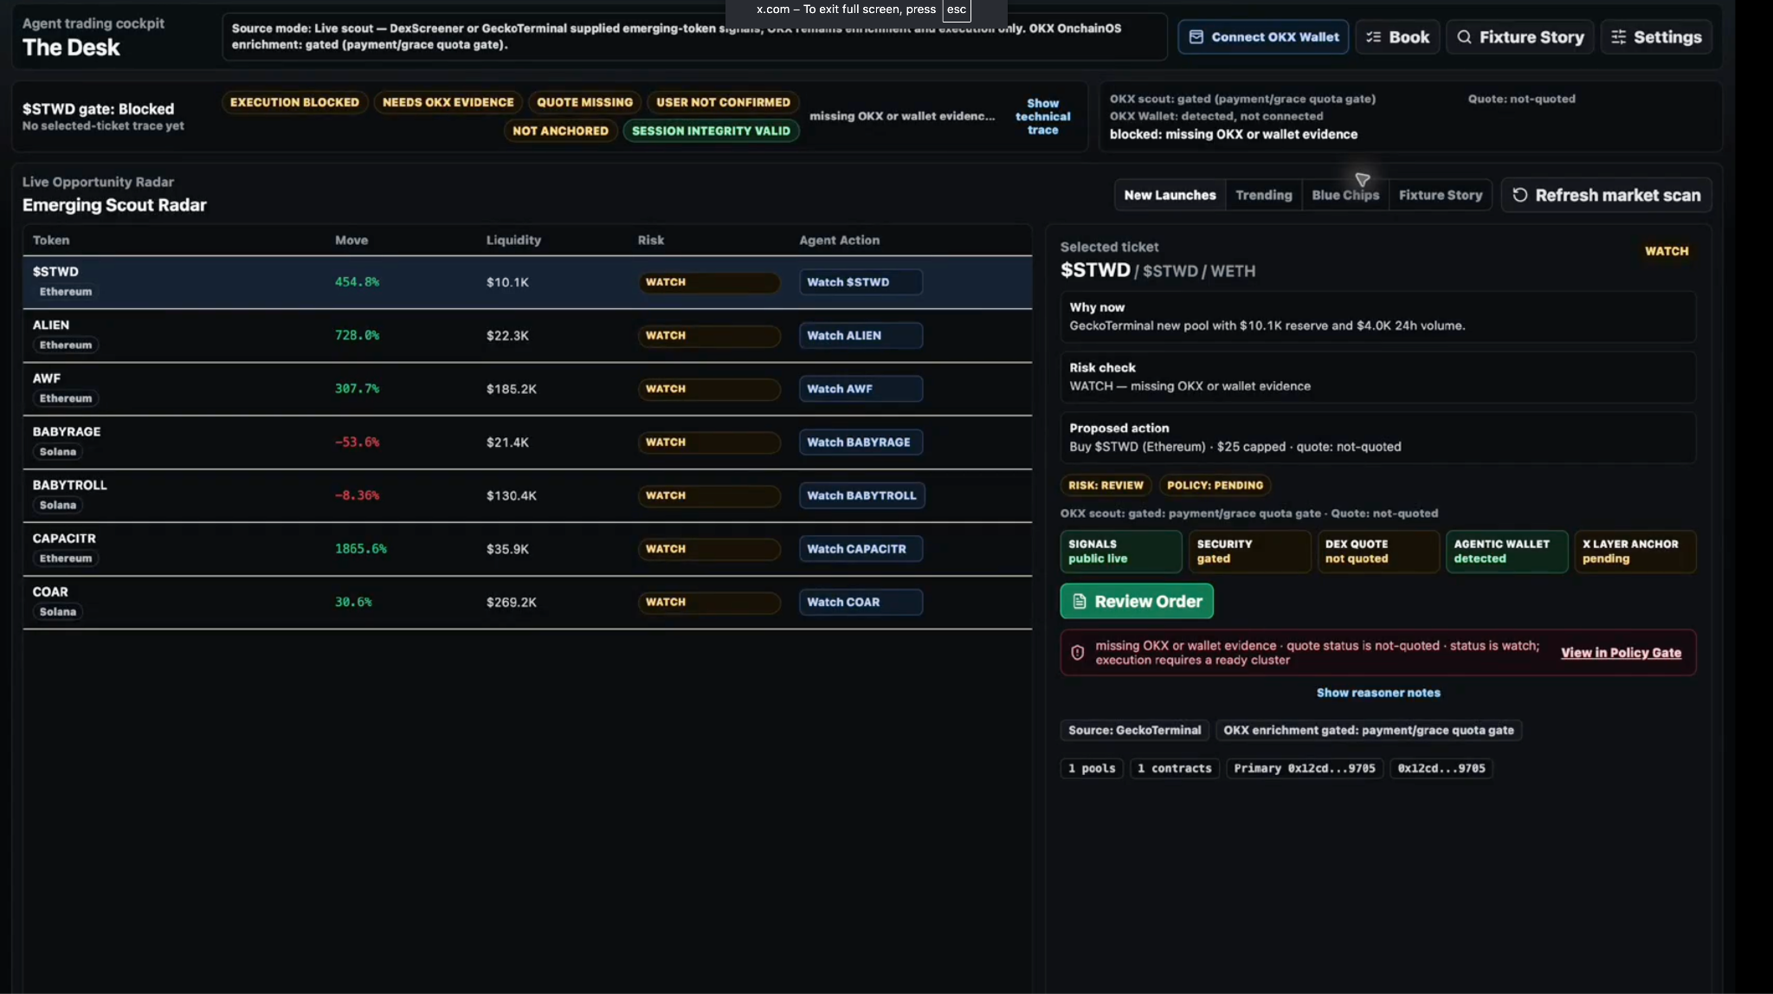This screenshot has height=994, width=1773.
Task: Expand Show reasoner notes
Action: pyautogui.click(x=1378, y=693)
